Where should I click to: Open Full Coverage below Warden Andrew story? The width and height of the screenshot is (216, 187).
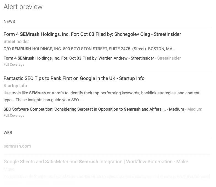coord(14,65)
